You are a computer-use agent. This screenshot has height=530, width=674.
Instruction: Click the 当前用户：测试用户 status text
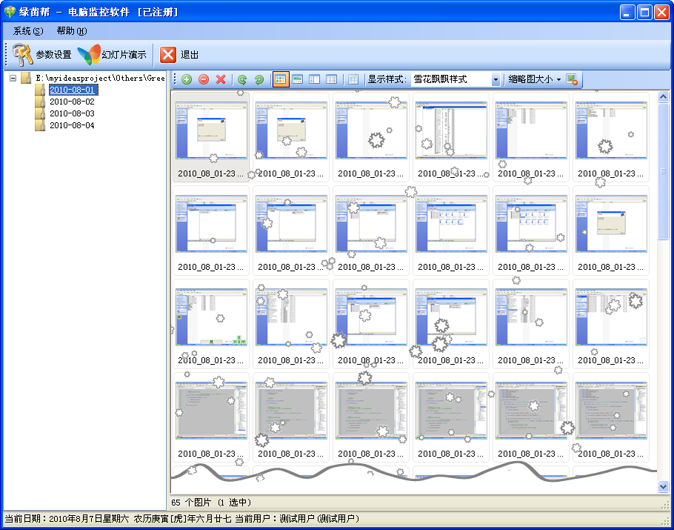click(x=297, y=519)
